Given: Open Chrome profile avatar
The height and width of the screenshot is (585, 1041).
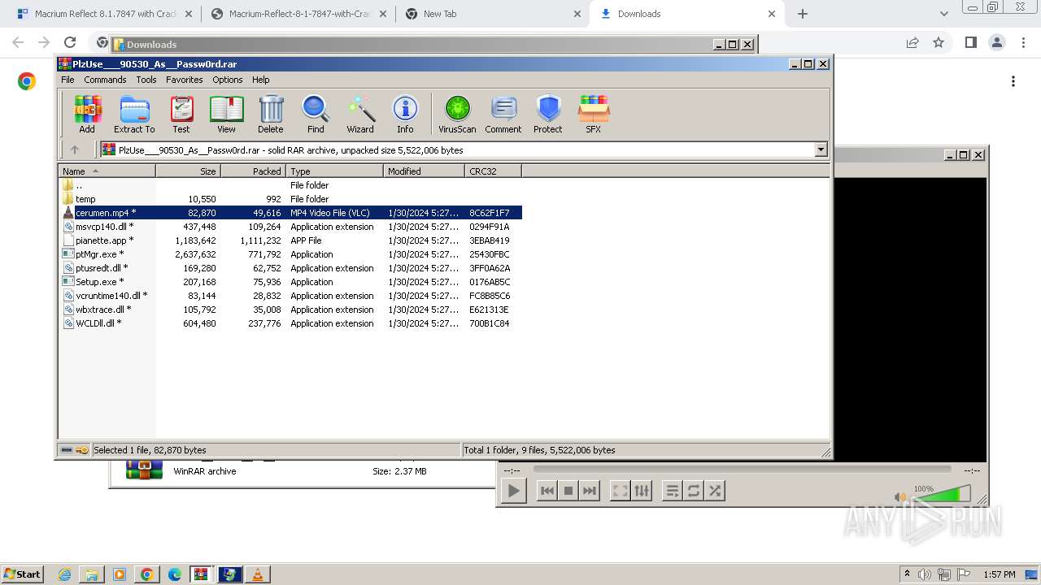Looking at the screenshot, I should click(x=996, y=42).
